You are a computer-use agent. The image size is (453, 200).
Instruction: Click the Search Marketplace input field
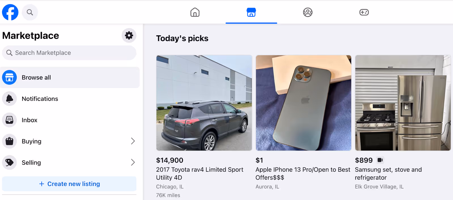(69, 53)
